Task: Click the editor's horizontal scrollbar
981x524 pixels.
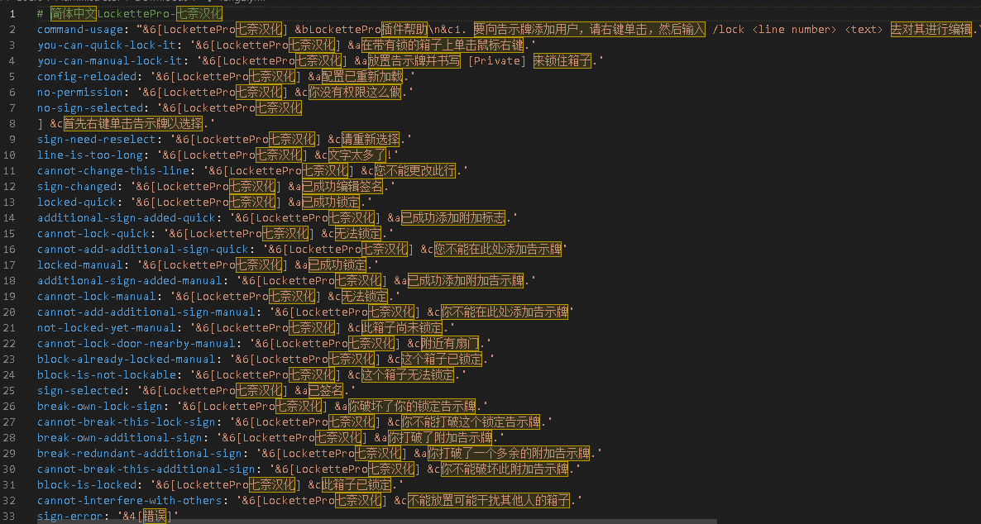Action: click(376, 522)
